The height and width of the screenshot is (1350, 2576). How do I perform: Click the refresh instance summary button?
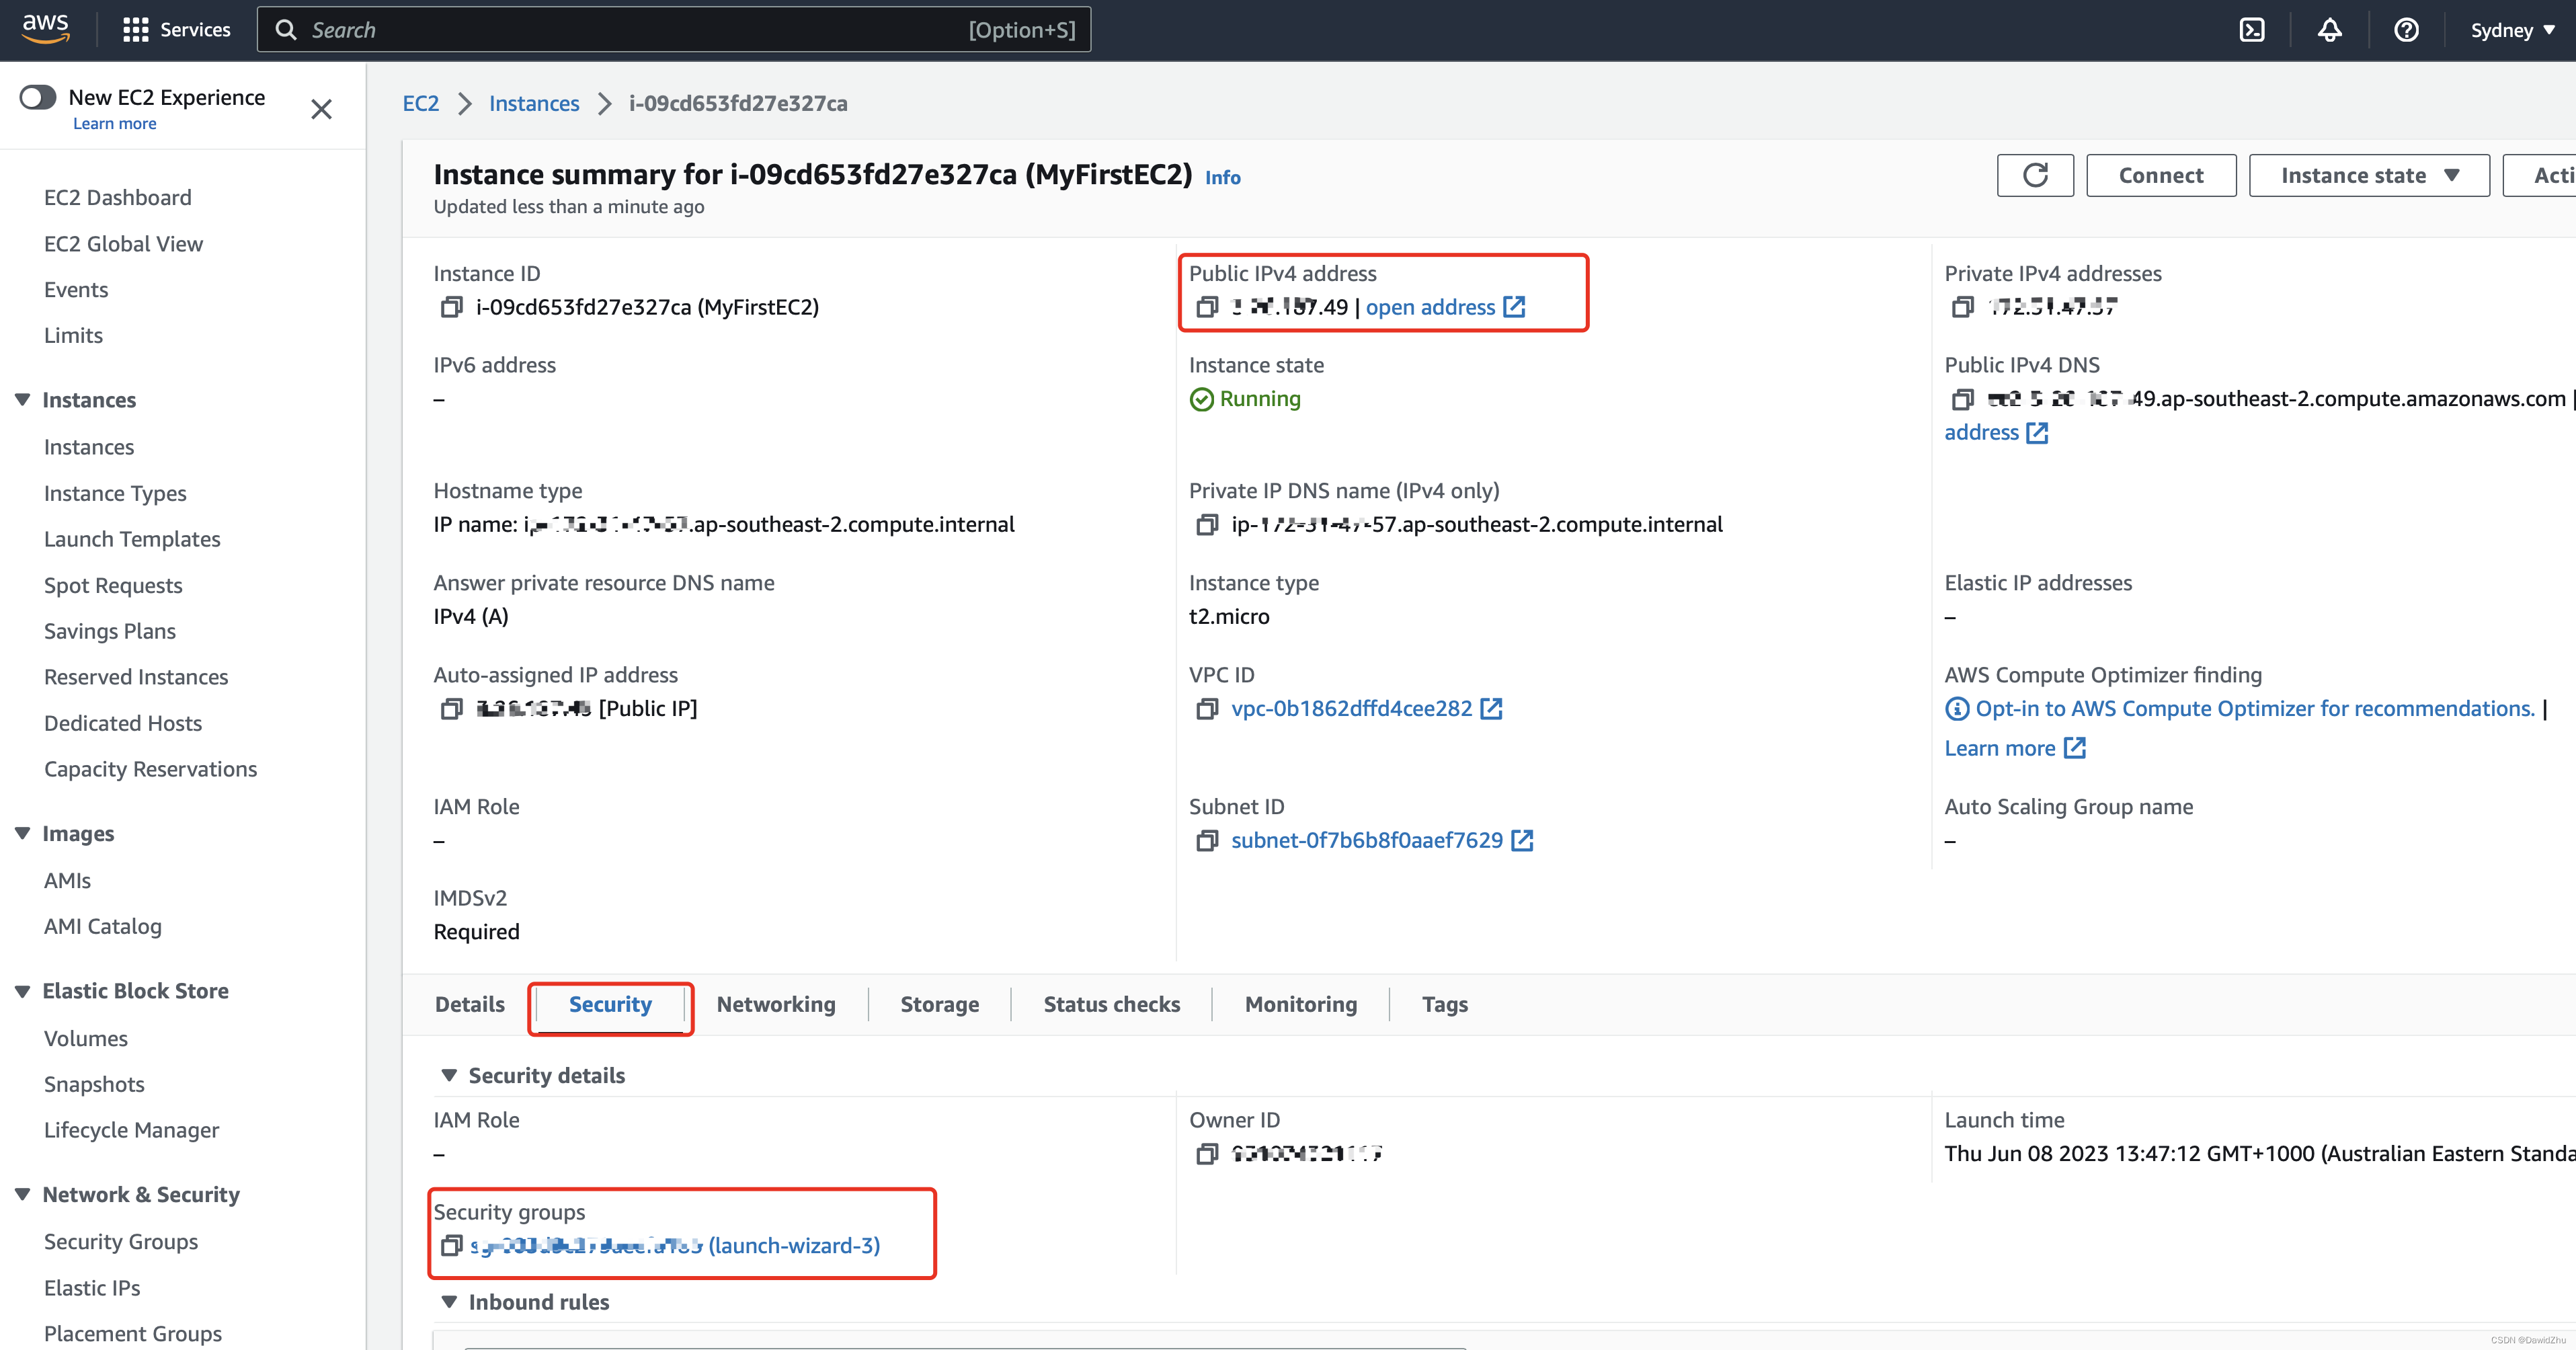point(2035,175)
